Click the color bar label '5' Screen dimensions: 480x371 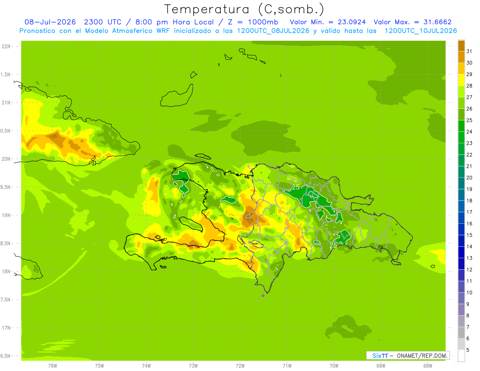(x=468, y=350)
